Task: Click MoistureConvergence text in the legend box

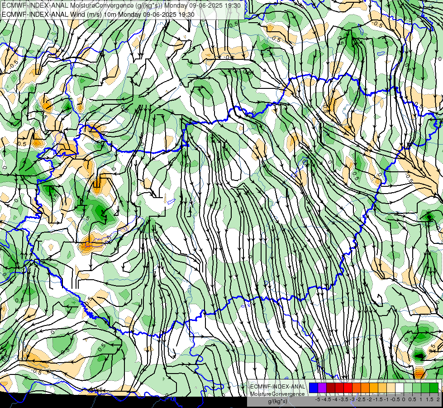Action: [277, 394]
